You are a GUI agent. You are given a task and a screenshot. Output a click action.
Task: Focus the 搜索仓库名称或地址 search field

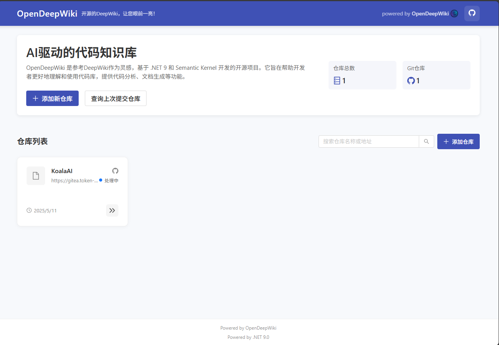(369, 141)
